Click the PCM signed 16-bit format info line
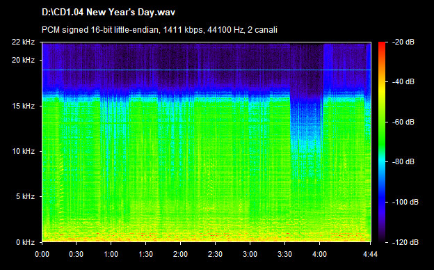This screenshot has width=434, height=270. pyautogui.click(x=159, y=30)
